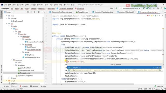Select File (java.io) import suggestion
The image size is (166, 93).
[x=114, y=67]
